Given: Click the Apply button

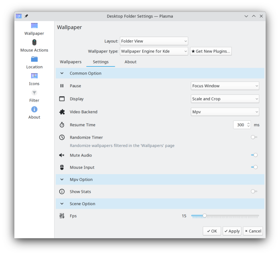Looking at the screenshot, I should [x=232, y=231].
